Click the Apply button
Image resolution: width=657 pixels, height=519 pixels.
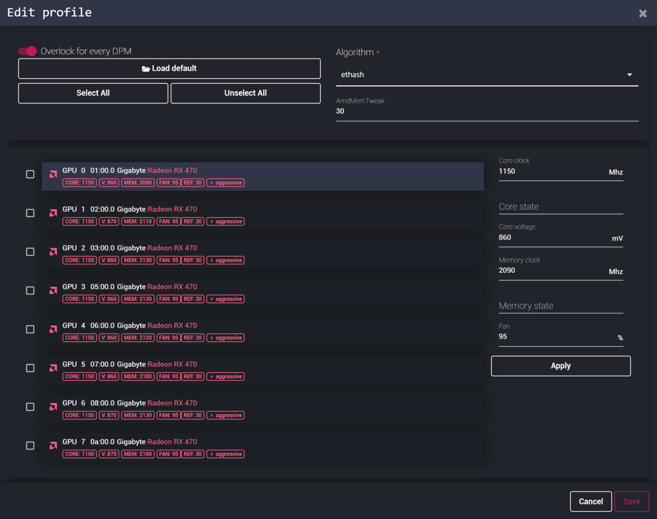point(561,366)
